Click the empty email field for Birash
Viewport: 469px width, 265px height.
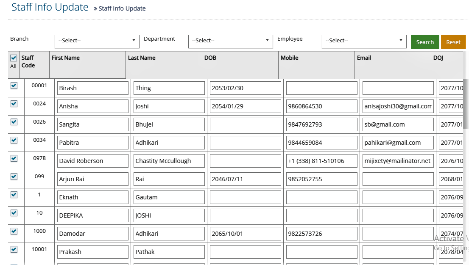coord(398,88)
